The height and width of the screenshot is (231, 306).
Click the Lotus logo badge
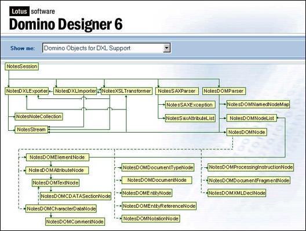tap(19, 12)
